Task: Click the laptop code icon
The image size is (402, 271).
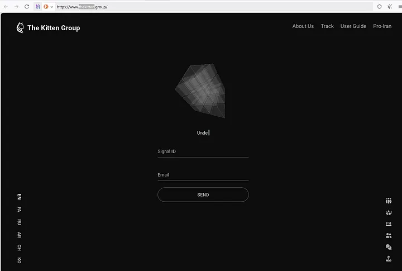Action: [x=389, y=224]
